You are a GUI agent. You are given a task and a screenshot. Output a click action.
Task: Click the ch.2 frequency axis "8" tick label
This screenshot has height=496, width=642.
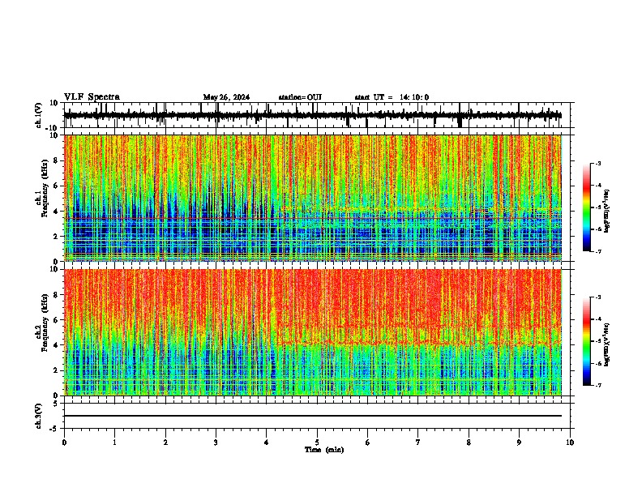(x=57, y=295)
